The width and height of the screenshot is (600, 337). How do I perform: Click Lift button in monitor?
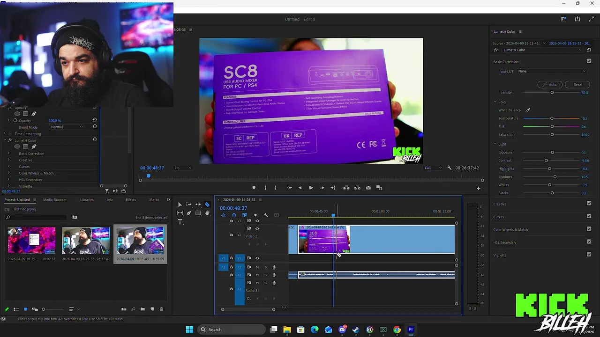[346, 188]
